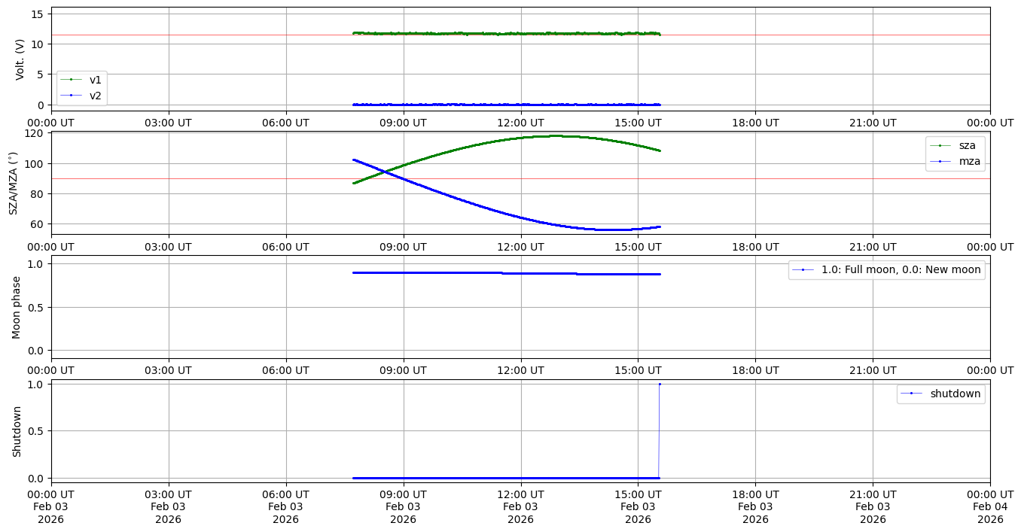Click the 12:00 UT Feb 03 bottom tick label
Viewport: 1021px width, 532px height.
click(520, 506)
